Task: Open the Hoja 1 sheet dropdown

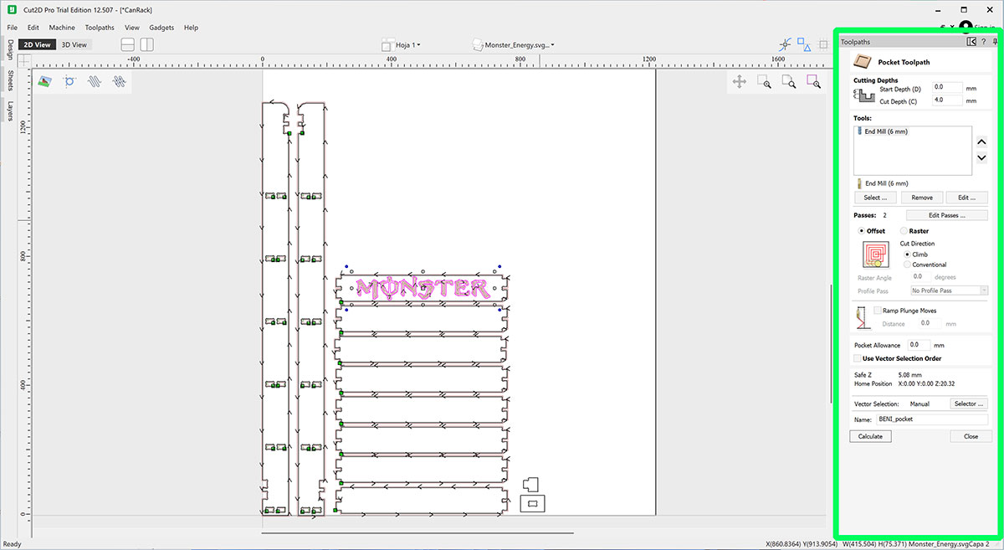Action: pos(408,44)
